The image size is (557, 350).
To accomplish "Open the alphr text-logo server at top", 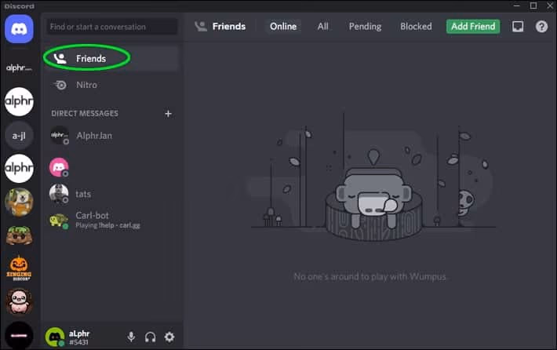I will (x=19, y=67).
